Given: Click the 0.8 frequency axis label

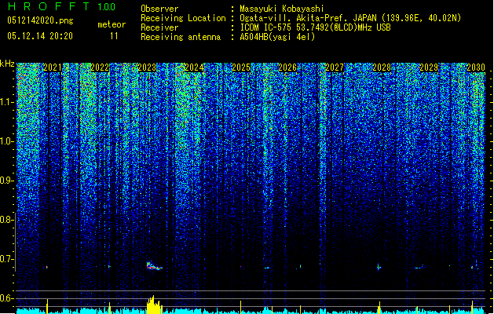Looking at the screenshot, I should (6, 220).
